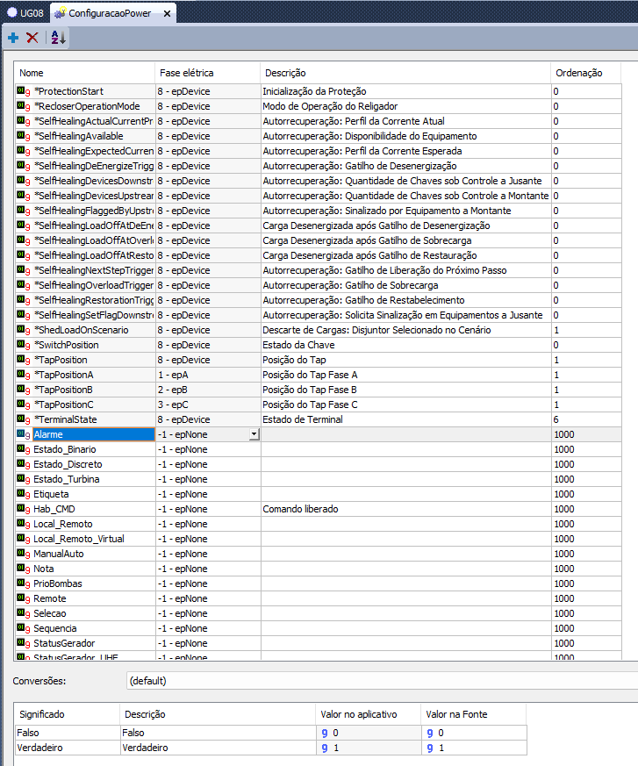Click the top table's Descrição column header
Image resolution: width=638 pixels, height=766 pixels.
(405, 73)
